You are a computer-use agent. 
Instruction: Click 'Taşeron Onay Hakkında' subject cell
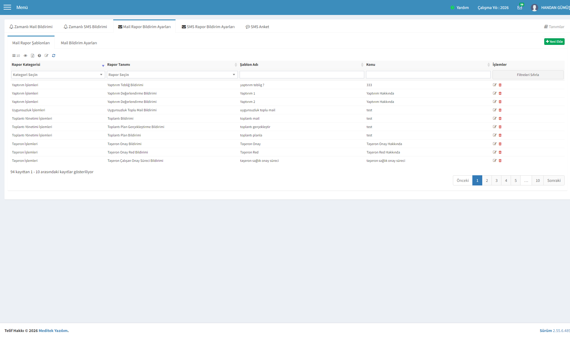pos(384,144)
